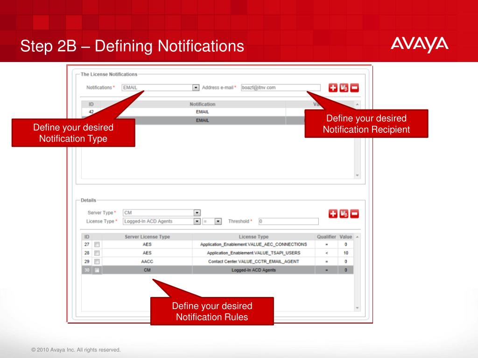Click Details table scrollbar down arrow
478x358 pixels.
coord(357,308)
